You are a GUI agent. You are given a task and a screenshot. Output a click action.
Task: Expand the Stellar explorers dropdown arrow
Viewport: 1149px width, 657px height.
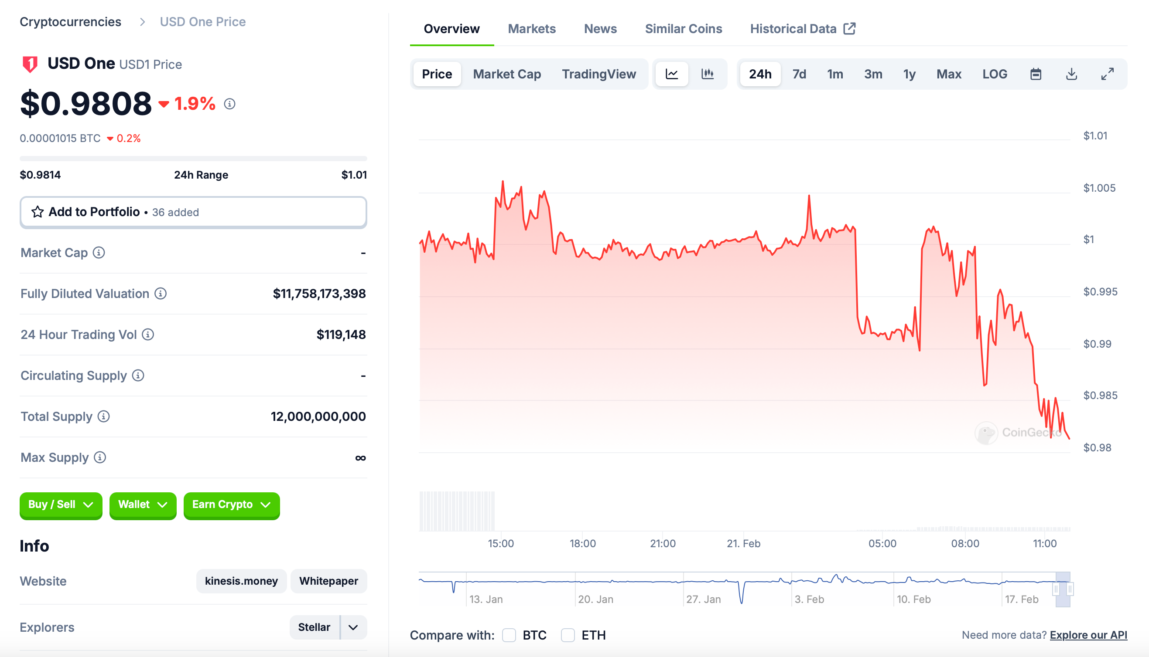pos(353,627)
